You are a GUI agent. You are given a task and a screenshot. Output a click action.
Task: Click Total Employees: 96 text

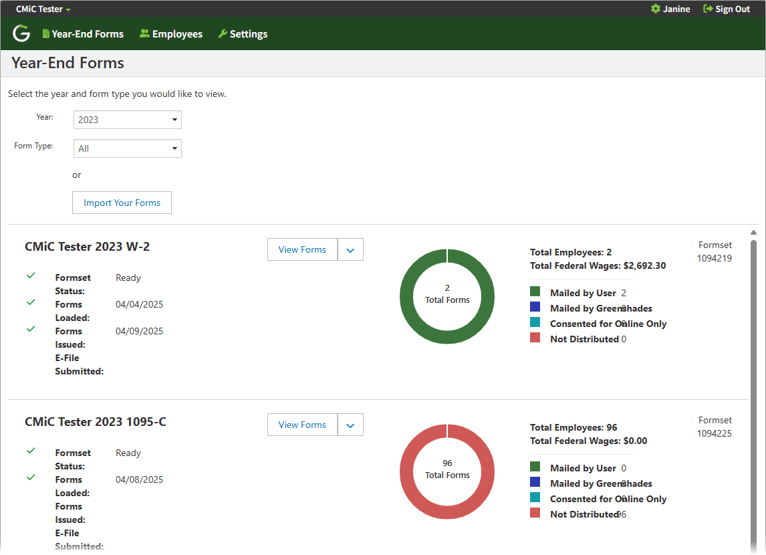(x=573, y=427)
